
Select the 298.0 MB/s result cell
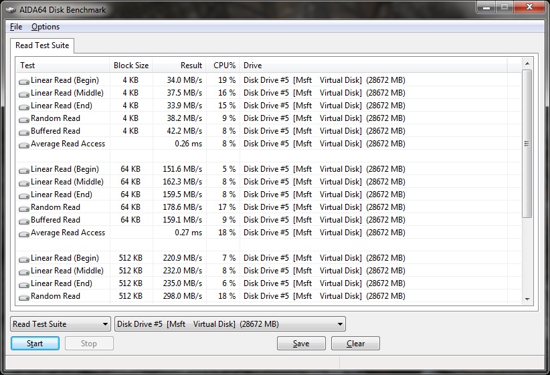pos(183,296)
